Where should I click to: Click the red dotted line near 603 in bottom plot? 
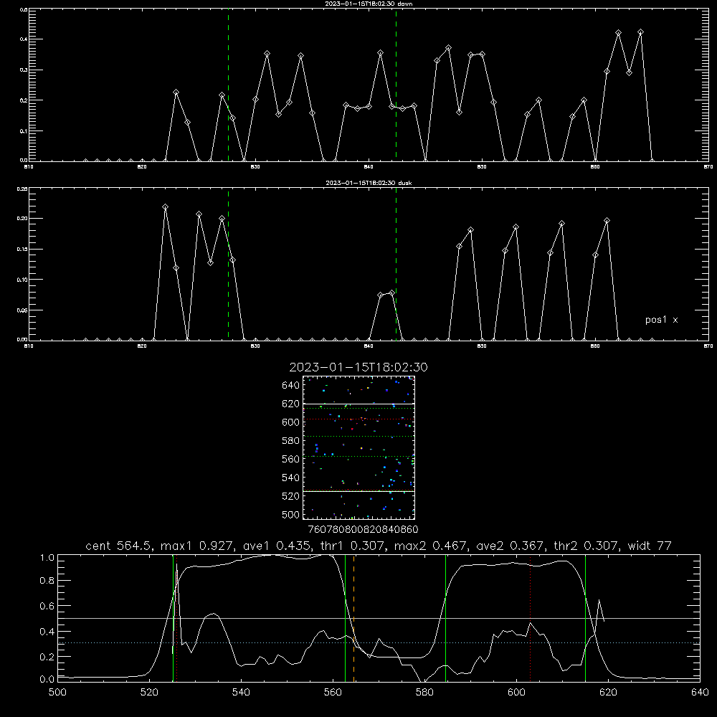tap(530, 617)
